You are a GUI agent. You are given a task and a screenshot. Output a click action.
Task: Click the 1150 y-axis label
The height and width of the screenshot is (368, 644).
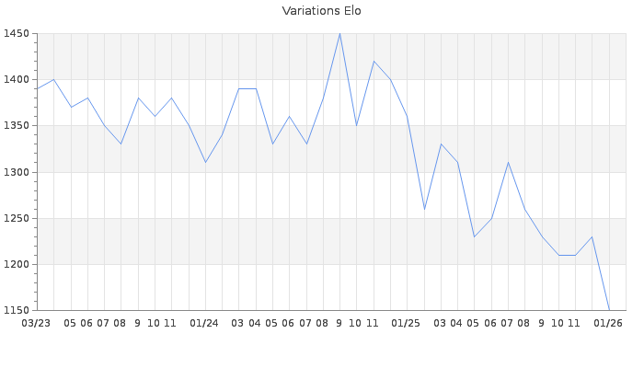(16, 310)
